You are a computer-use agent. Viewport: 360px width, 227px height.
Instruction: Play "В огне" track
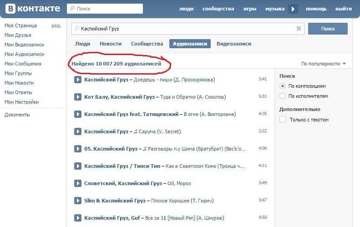point(78,114)
